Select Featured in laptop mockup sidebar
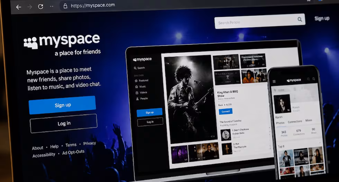The width and height of the screenshot is (339, 182). coord(141,81)
